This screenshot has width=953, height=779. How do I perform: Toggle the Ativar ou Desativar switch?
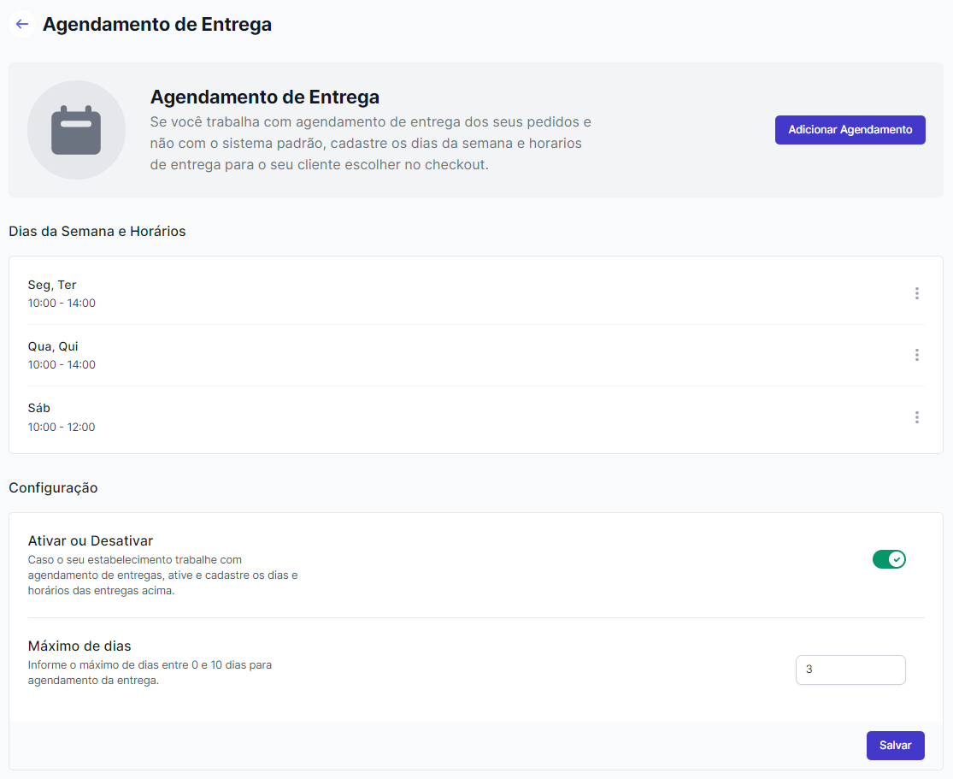tap(888, 559)
